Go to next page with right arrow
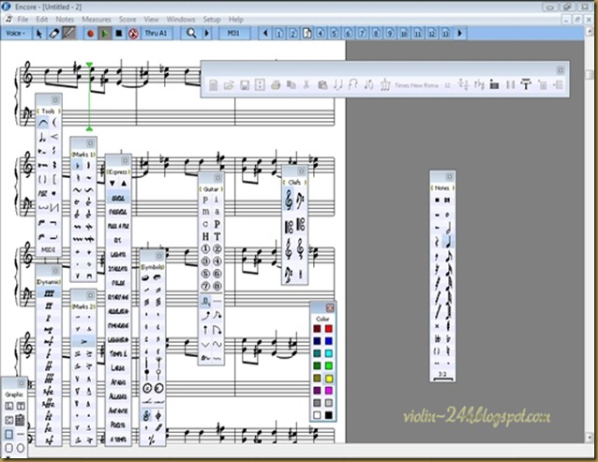 tap(460, 33)
